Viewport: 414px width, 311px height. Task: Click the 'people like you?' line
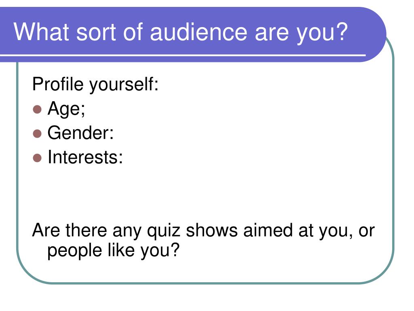point(114,250)
